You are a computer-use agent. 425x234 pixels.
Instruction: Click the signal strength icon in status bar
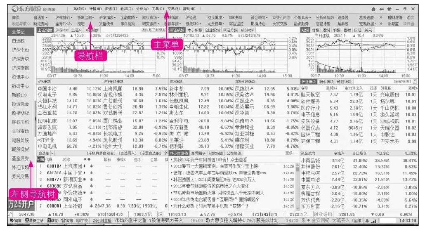click(374, 221)
